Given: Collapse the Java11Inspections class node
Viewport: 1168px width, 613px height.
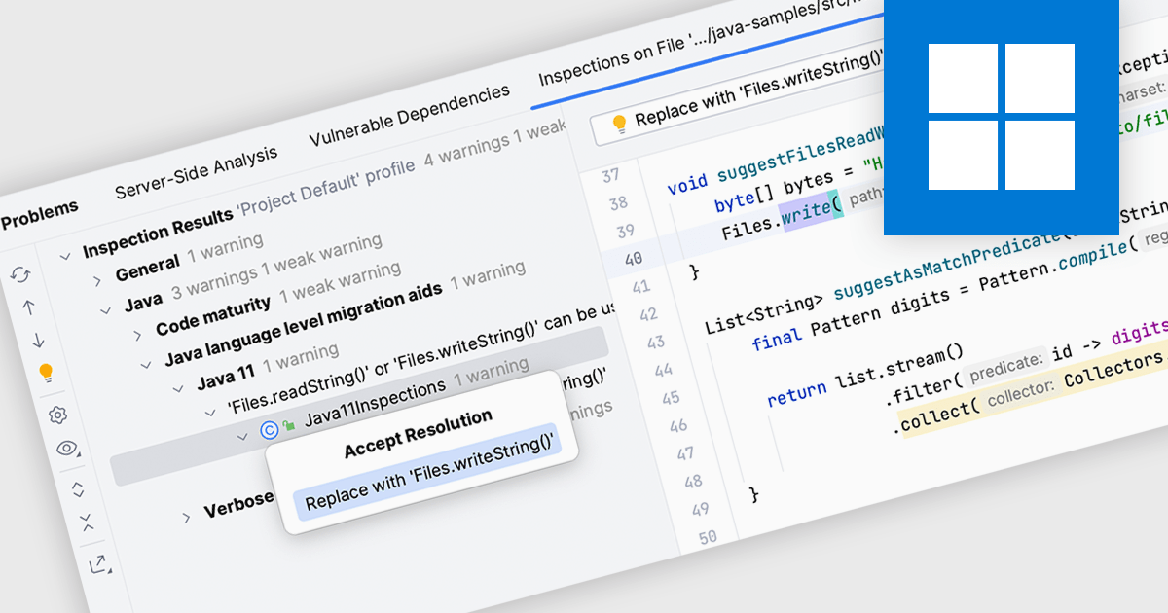Looking at the screenshot, I should [x=242, y=436].
